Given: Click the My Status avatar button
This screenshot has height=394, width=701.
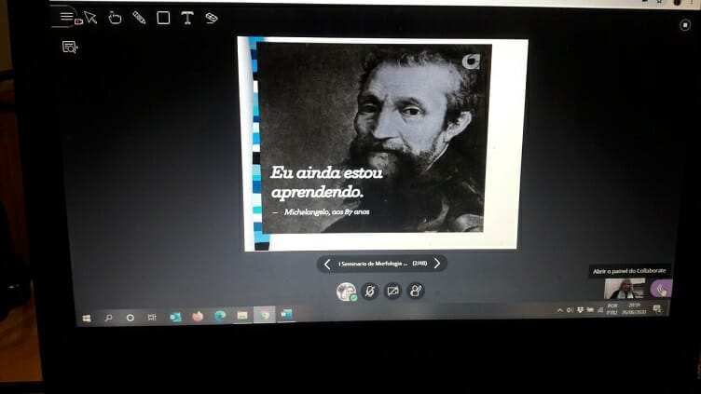Looking at the screenshot, I should click(346, 292).
